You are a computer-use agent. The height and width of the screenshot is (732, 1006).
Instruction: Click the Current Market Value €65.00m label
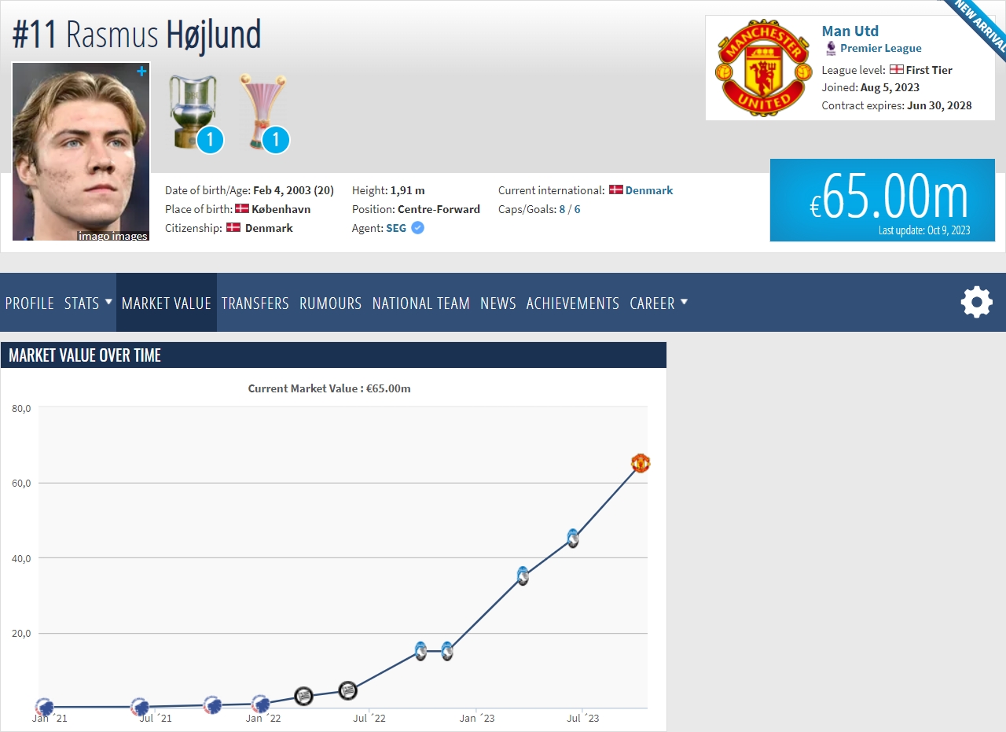pos(329,388)
